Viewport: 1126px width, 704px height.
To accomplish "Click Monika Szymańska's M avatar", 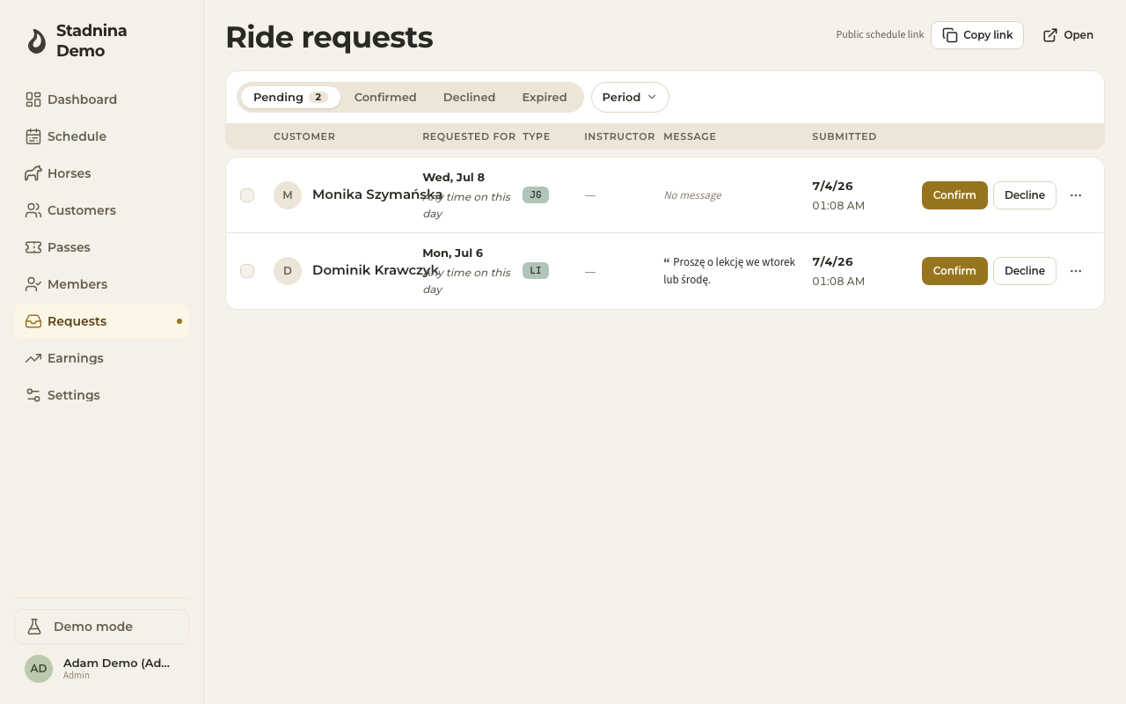I will click(288, 195).
